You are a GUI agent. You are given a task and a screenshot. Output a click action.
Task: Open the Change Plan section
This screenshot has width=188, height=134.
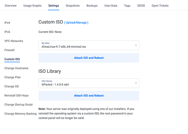pos(13,77)
